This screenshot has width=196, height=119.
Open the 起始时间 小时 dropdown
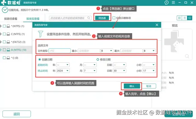point(149,65)
